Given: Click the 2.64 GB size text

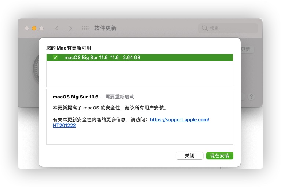Looking at the screenshot, I should 132,57.
